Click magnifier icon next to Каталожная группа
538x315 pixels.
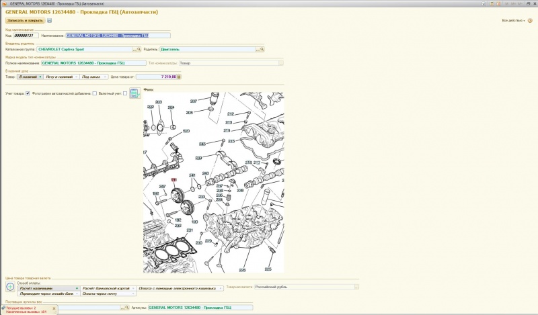coord(139,49)
